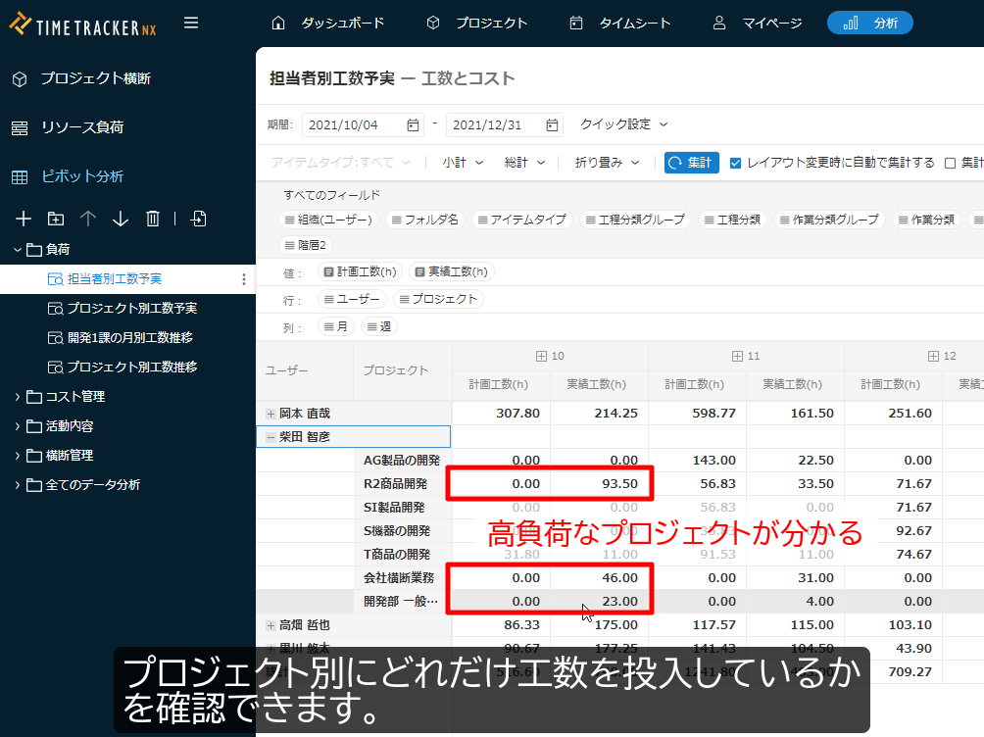
Task: Create a new pivot analysis with the plus icon
Action: (x=23, y=219)
